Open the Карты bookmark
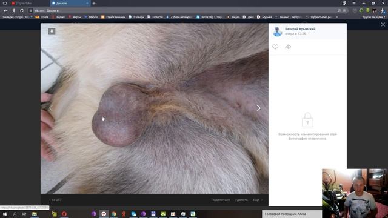Screen dimensions: 388x218 pos(75,17)
